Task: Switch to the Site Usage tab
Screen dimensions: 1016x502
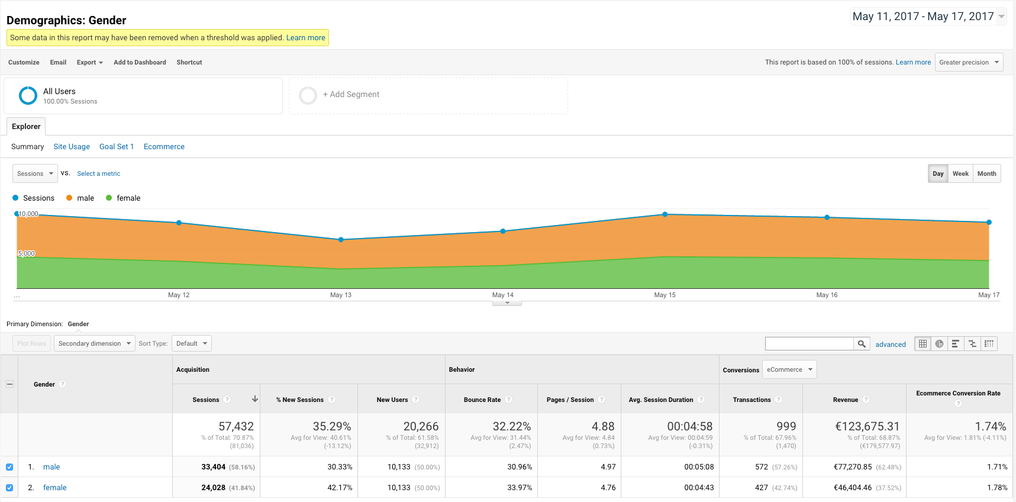Action: click(x=72, y=147)
